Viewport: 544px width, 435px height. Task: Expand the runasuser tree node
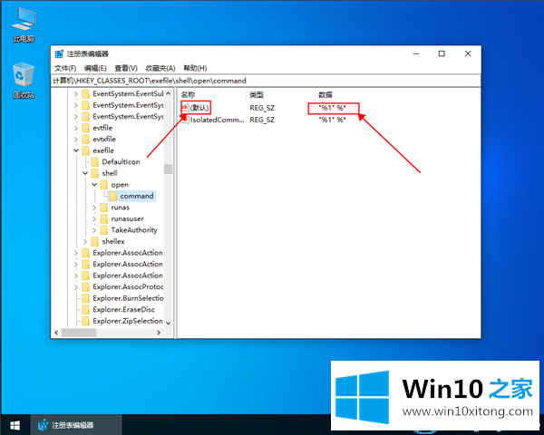(94, 219)
